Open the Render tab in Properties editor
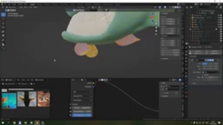The width and height of the screenshot is (223, 125). [186, 48]
